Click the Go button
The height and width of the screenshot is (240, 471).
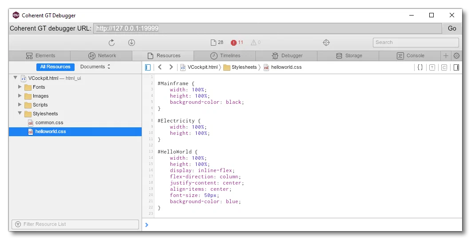pos(452,28)
